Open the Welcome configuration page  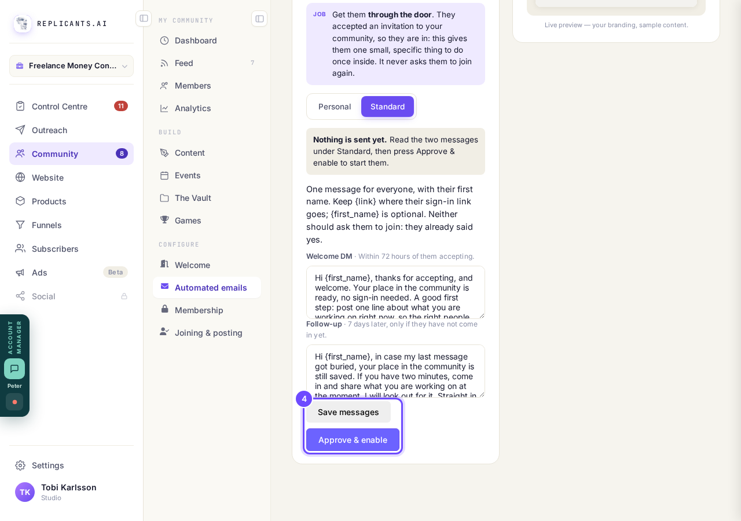click(207, 265)
